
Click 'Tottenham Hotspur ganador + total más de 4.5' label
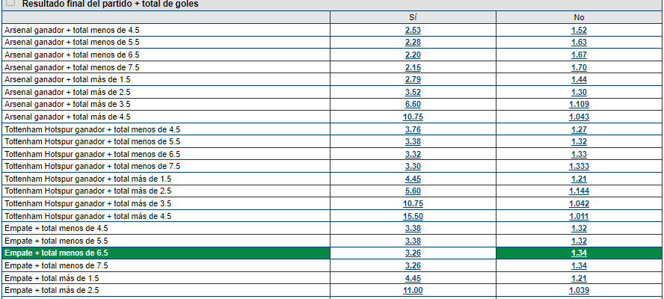coord(87,217)
